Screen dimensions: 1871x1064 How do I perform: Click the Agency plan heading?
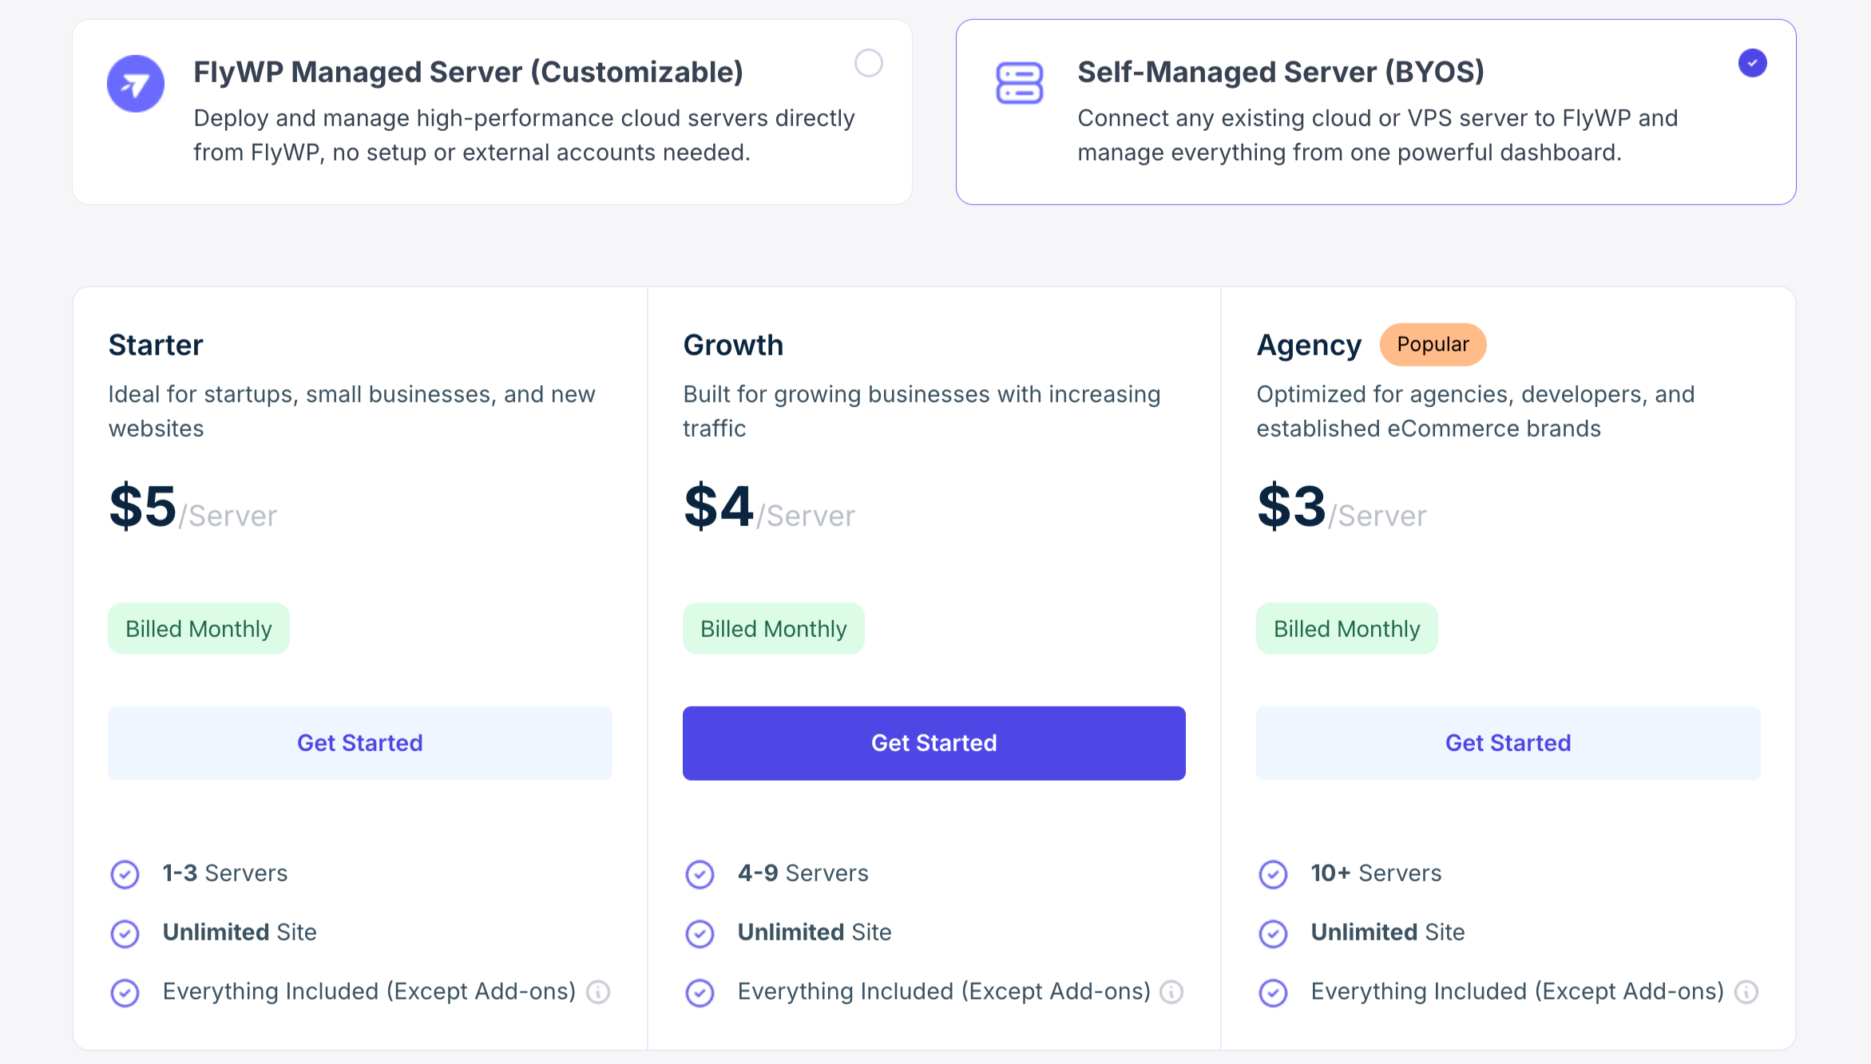tap(1309, 346)
